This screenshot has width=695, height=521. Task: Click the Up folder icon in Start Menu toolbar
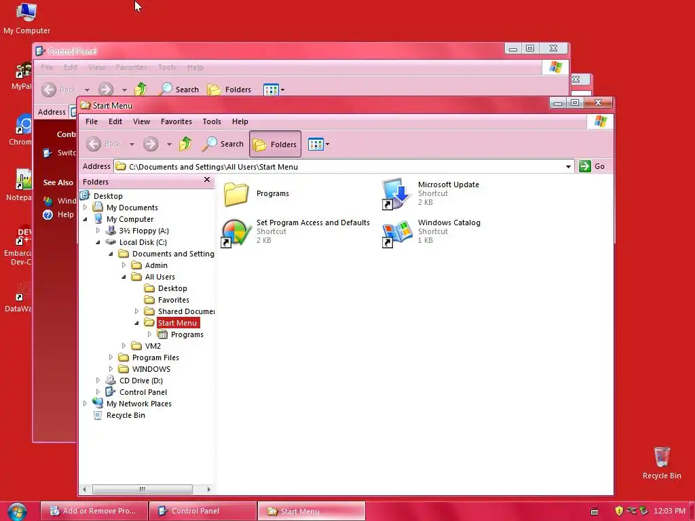(185, 144)
